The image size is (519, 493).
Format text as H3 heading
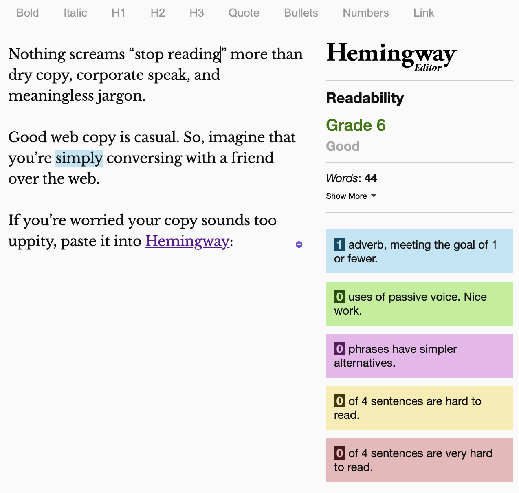click(x=196, y=13)
